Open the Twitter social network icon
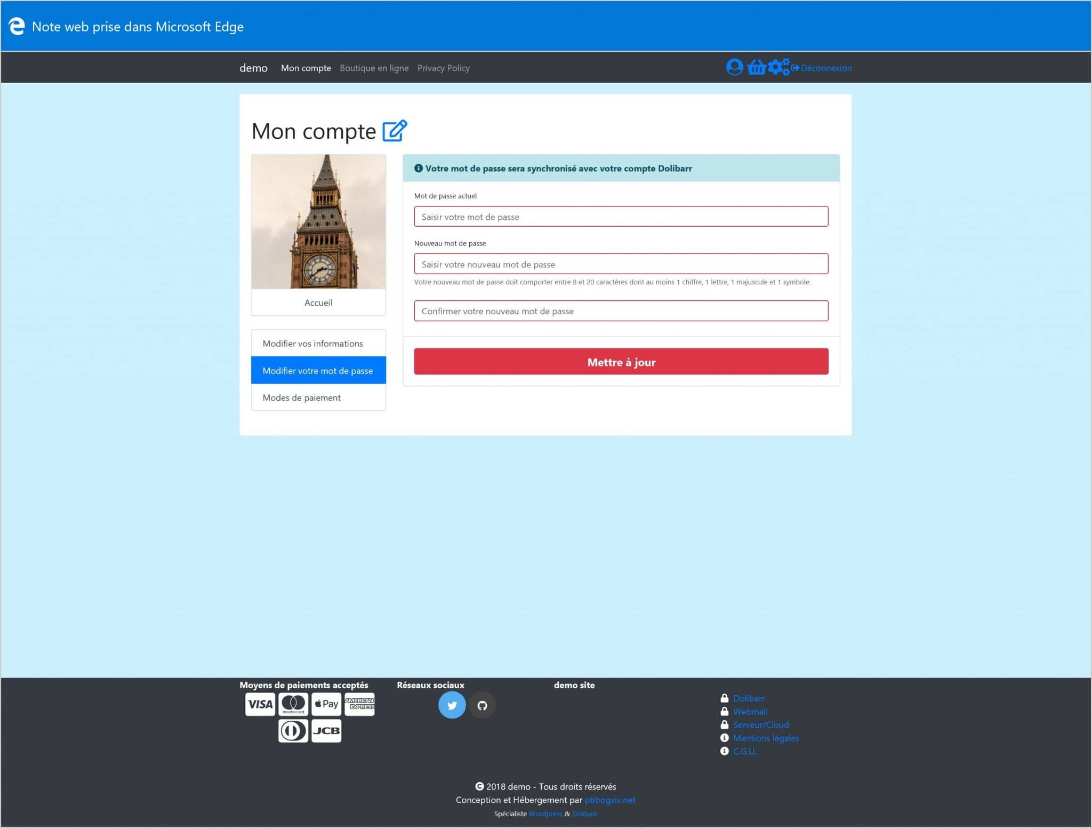 point(452,705)
